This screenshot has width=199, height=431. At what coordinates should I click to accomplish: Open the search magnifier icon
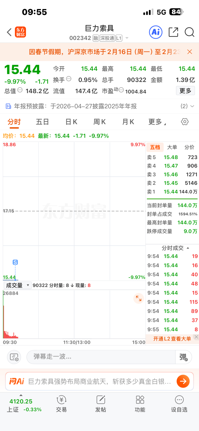tap(189, 32)
